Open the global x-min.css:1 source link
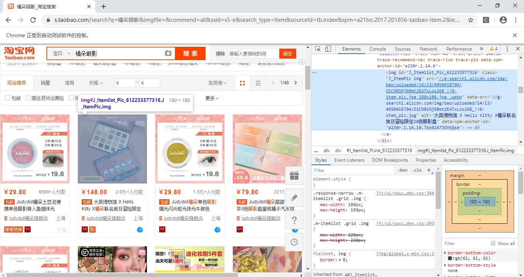 coord(405,254)
